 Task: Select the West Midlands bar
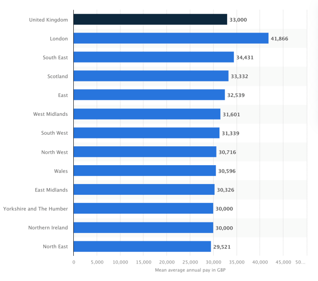coord(147,114)
